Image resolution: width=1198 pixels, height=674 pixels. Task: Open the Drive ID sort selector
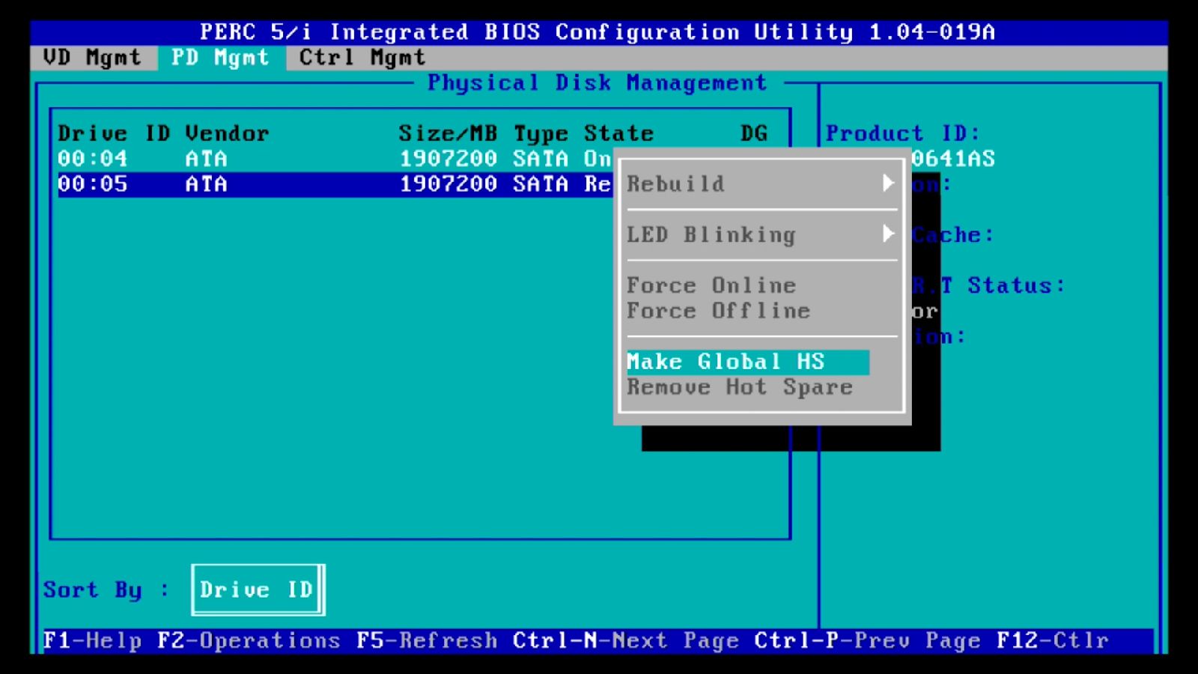pos(257,589)
